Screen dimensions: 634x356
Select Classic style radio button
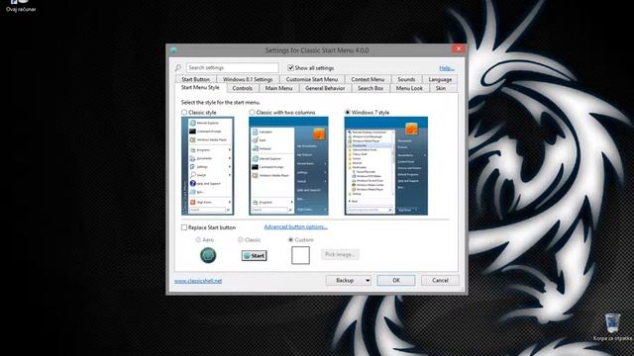point(184,112)
